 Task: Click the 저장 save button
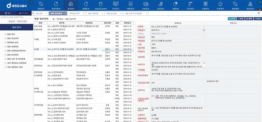[241, 19]
